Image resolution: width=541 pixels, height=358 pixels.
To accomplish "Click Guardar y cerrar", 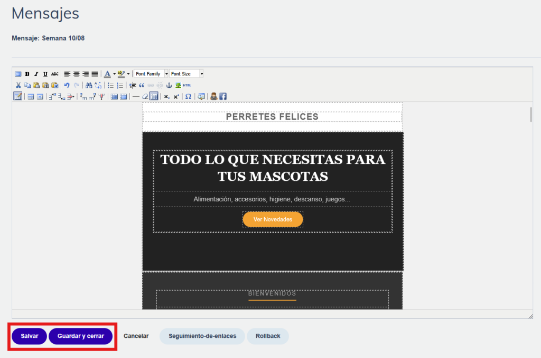I will [x=81, y=336].
